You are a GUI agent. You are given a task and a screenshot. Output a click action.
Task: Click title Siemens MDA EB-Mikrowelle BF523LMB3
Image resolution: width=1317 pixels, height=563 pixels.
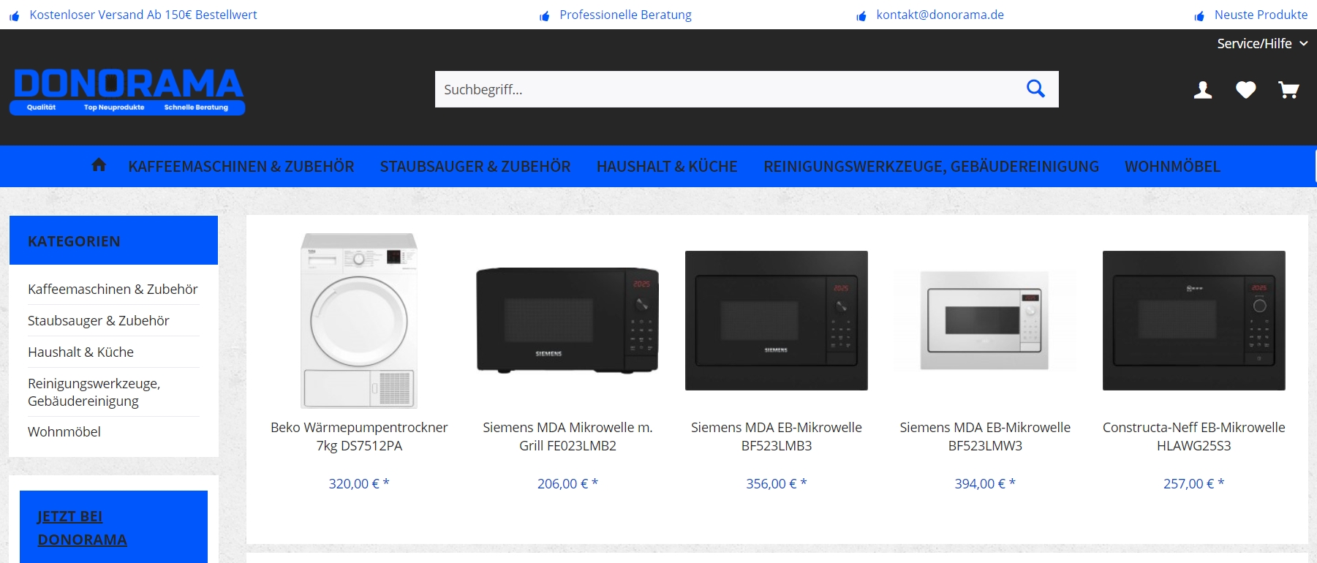point(777,437)
